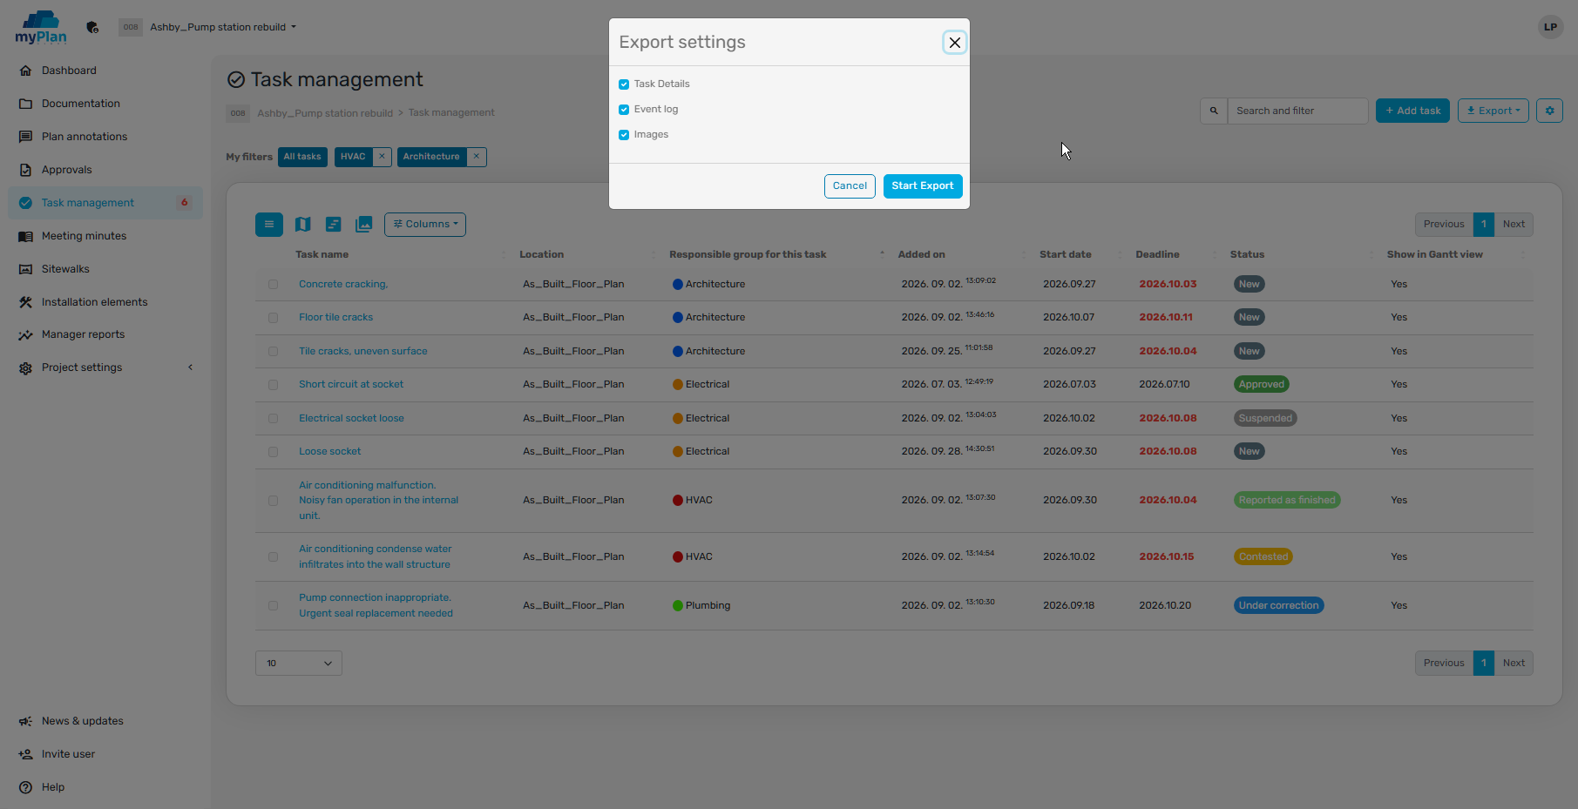Image resolution: width=1578 pixels, height=809 pixels.
Task: Close the Export settings dialog
Action: pyautogui.click(x=954, y=42)
